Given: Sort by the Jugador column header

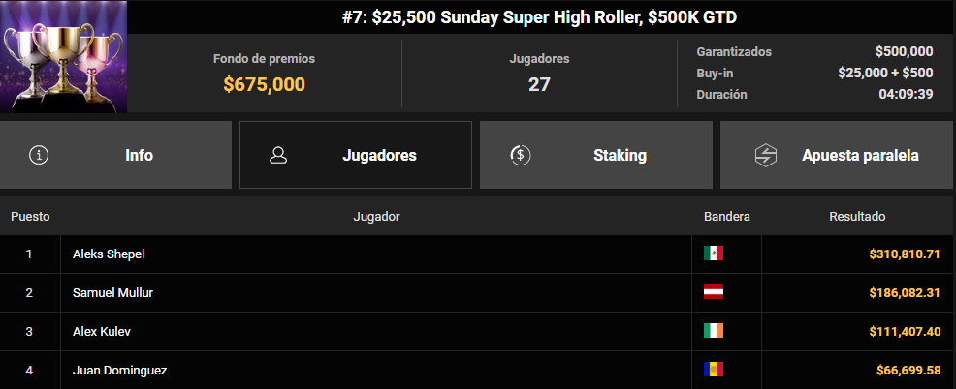Looking at the screenshot, I should click(376, 216).
